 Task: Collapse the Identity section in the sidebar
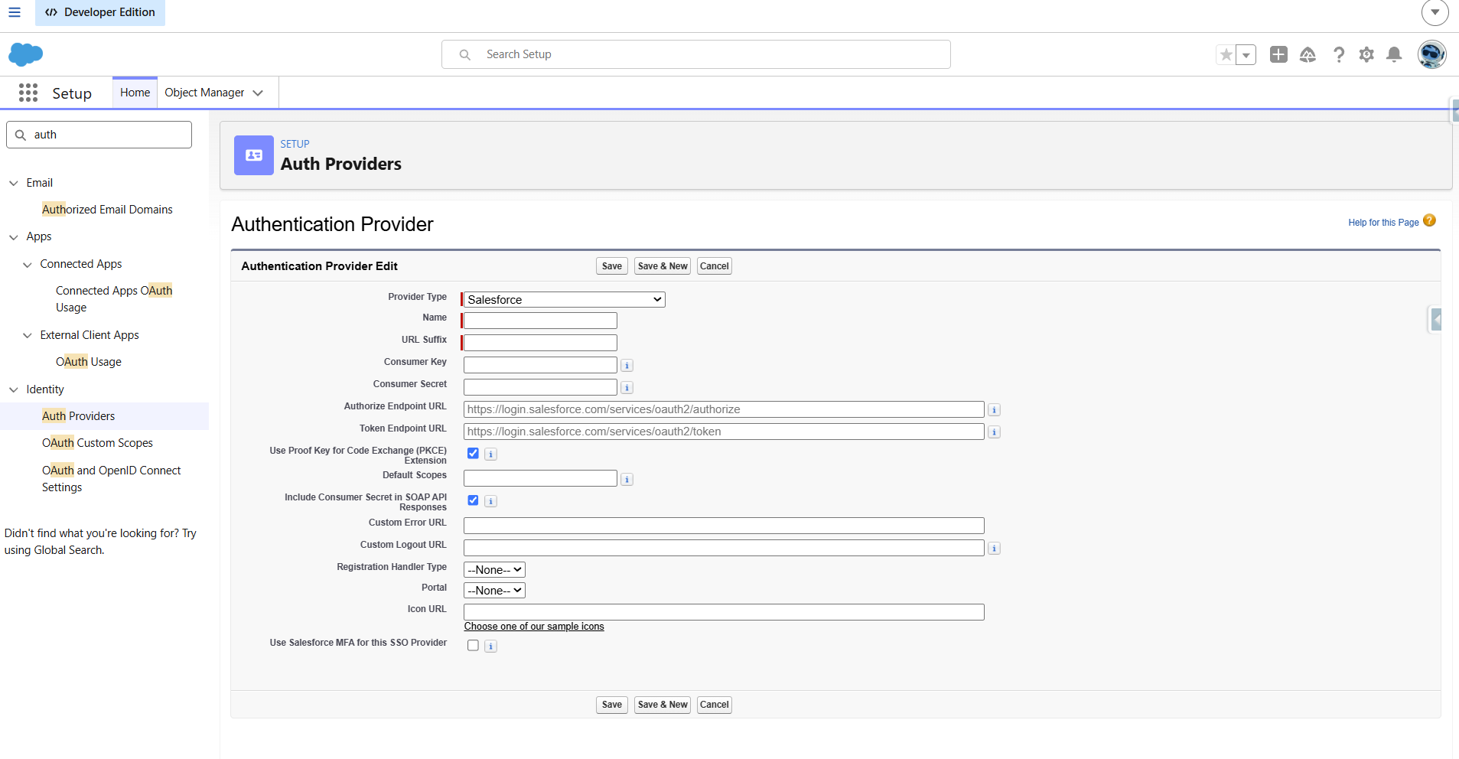point(14,389)
